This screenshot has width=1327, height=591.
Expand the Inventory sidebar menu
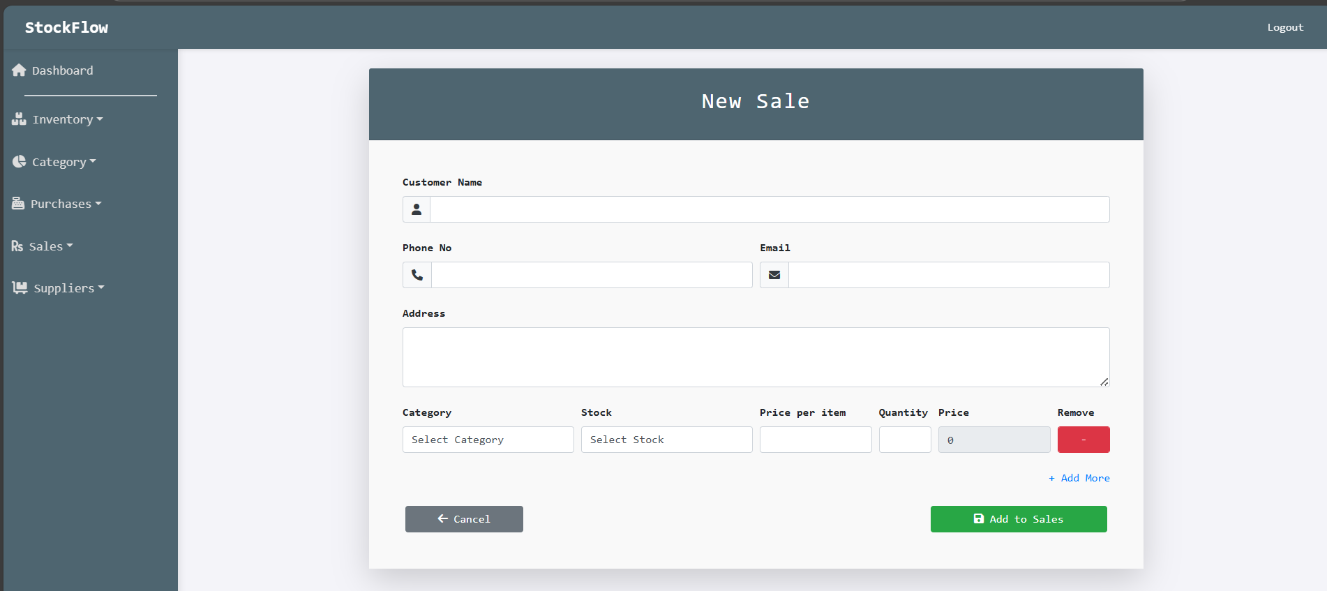pos(67,119)
